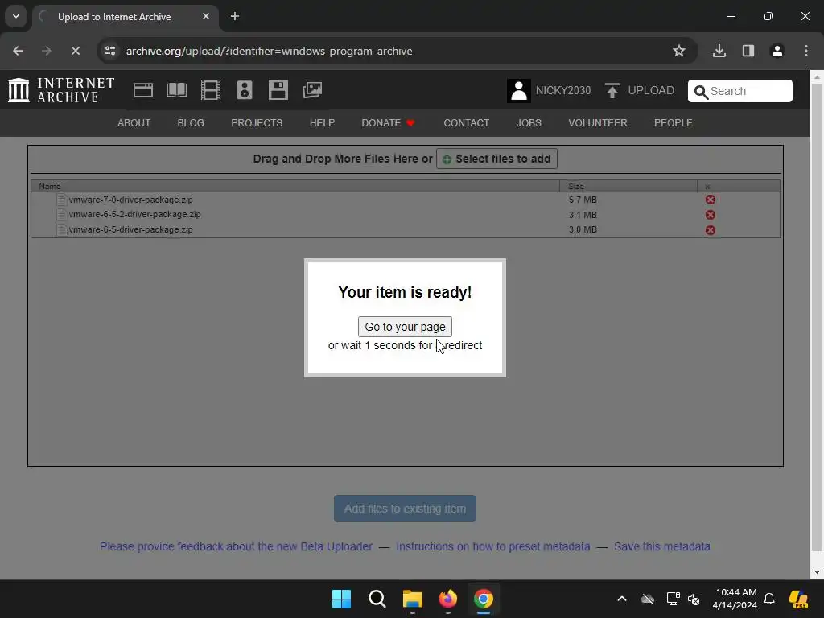Open Firefox from taskbar
The image size is (824, 618).
click(447, 599)
